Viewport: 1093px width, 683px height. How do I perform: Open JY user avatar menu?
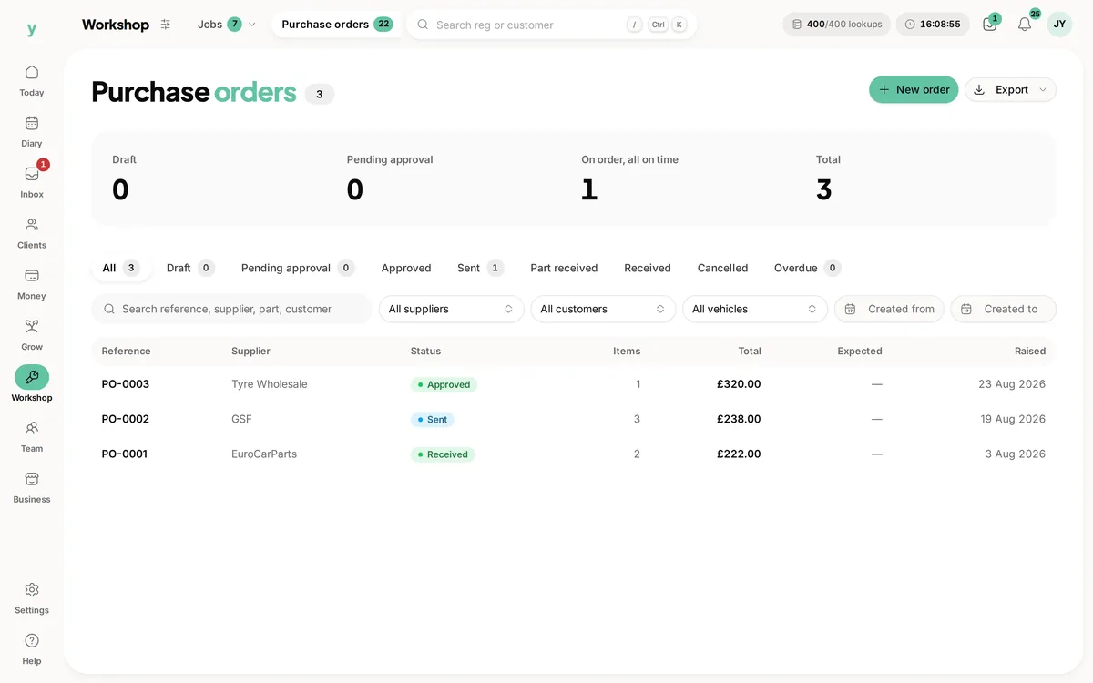tap(1059, 25)
